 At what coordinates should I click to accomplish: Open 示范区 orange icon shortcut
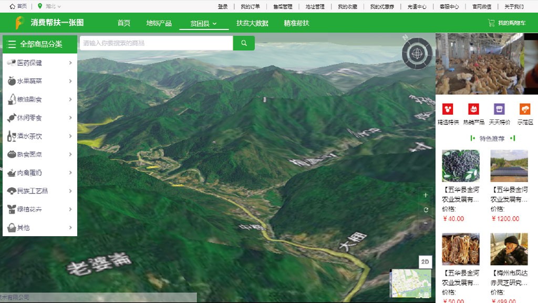tap(525, 109)
